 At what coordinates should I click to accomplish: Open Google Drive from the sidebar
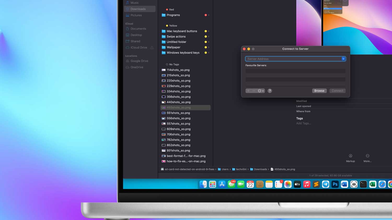139,61
